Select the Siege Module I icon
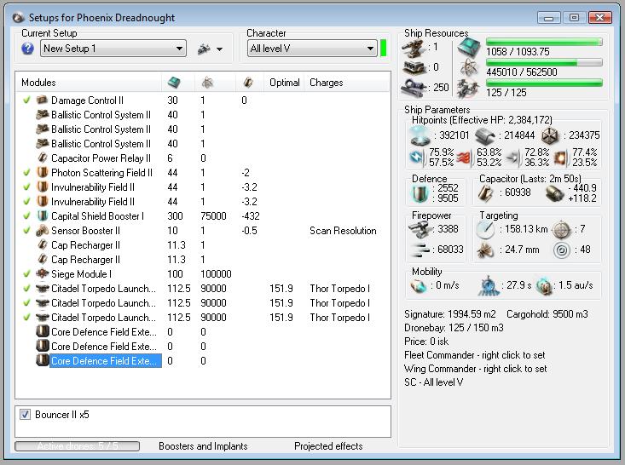The width and height of the screenshot is (625, 465). pyautogui.click(x=43, y=273)
